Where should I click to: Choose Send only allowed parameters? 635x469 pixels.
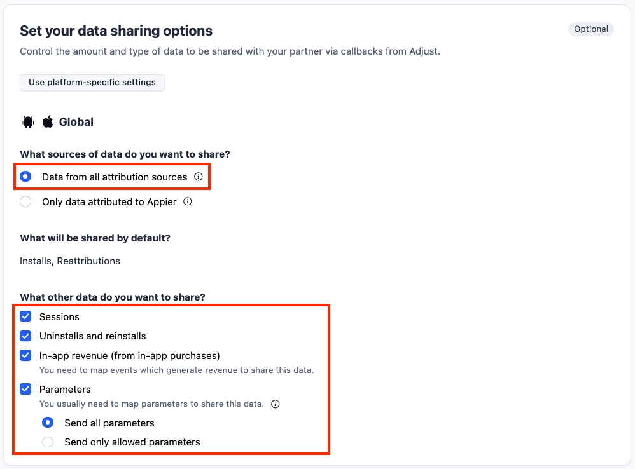[48, 442]
